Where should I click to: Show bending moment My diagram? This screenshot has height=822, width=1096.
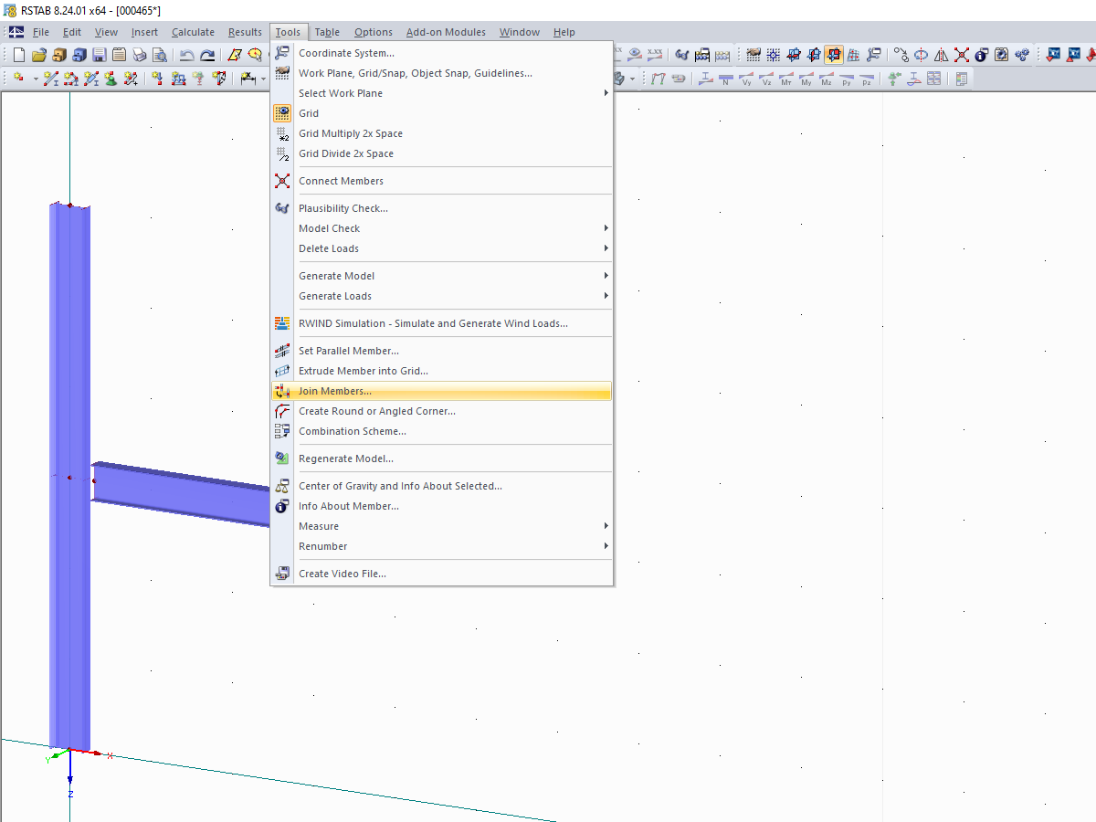[806, 79]
